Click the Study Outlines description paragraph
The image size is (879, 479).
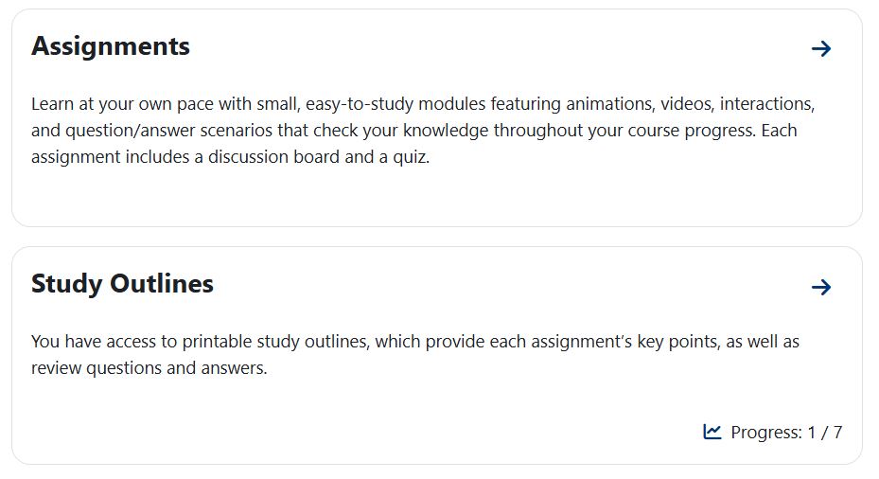tap(414, 354)
